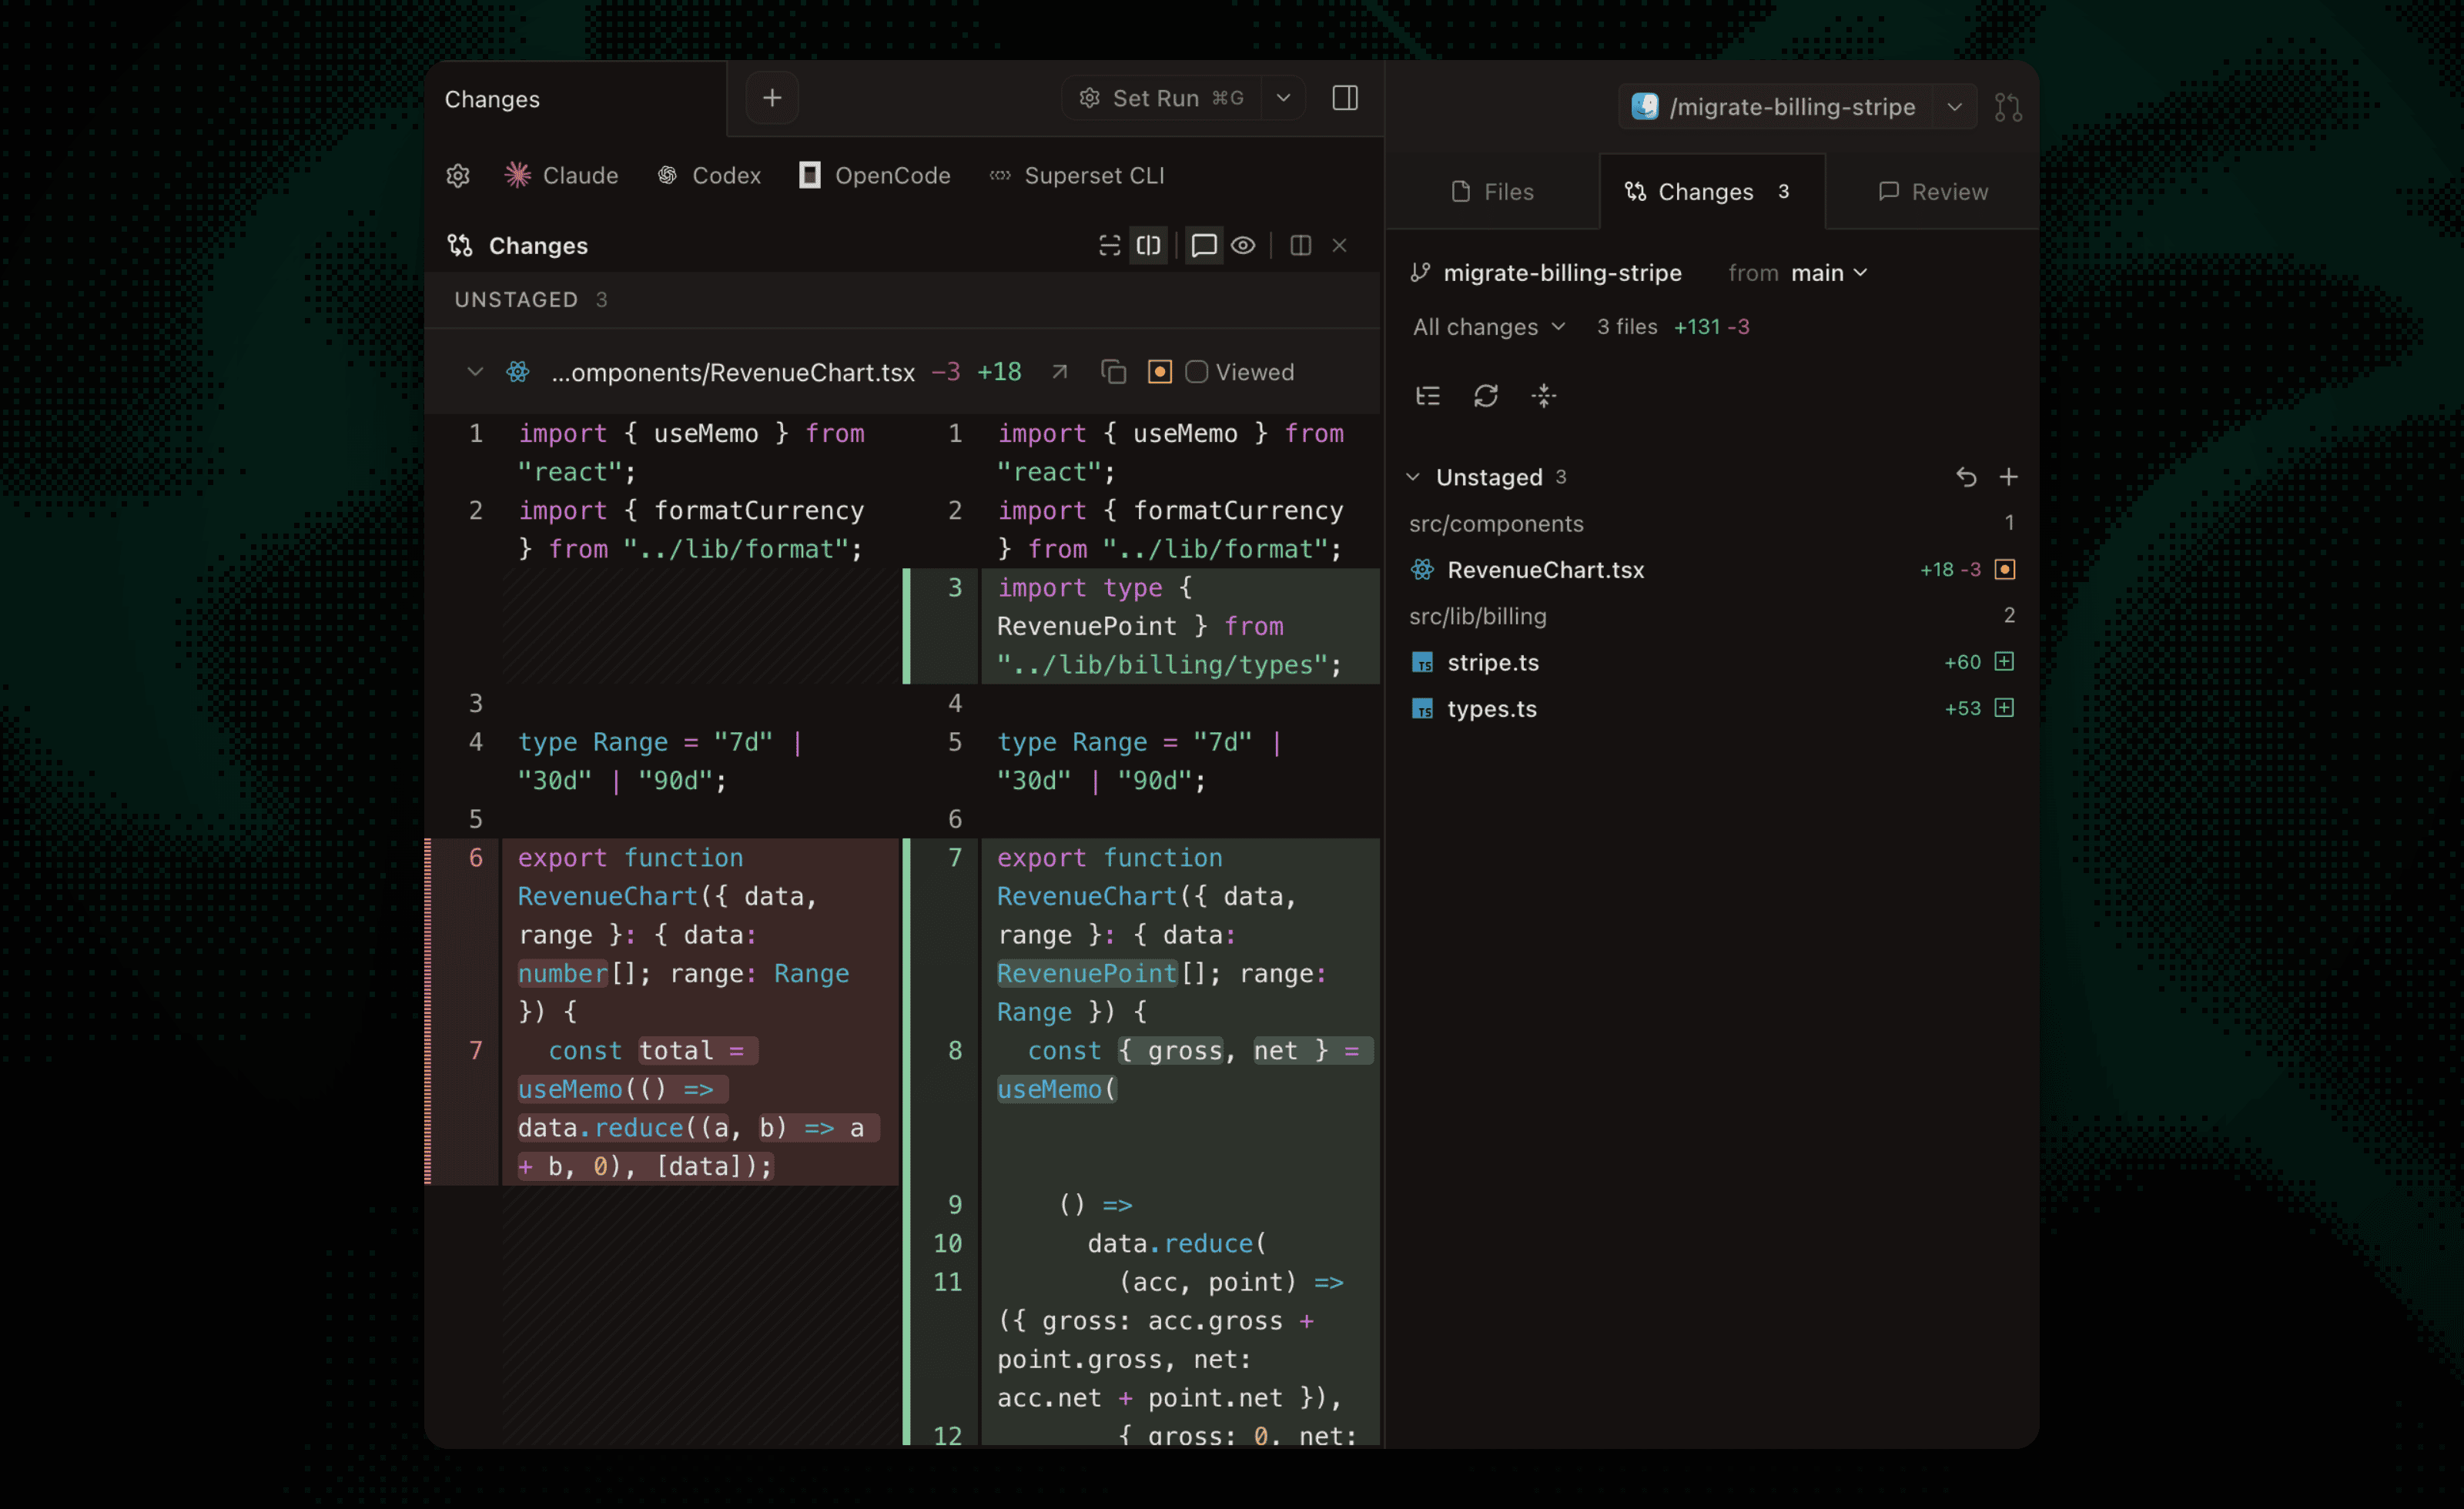Toggle the eye preview icon in Changes toolbar
This screenshot has width=2464, height=1509.
1243,246
